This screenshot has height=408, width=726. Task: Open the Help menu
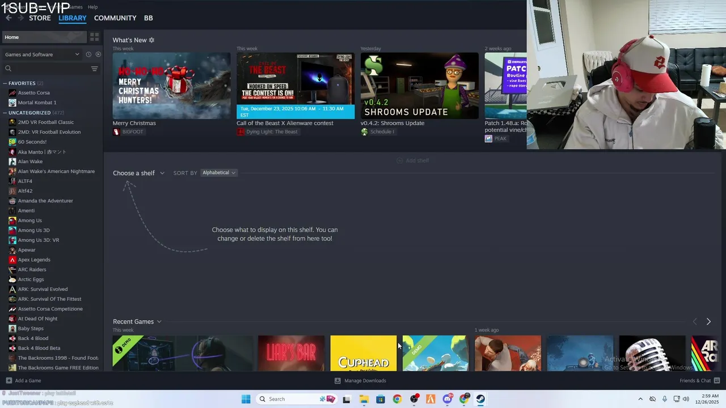point(93,7)
